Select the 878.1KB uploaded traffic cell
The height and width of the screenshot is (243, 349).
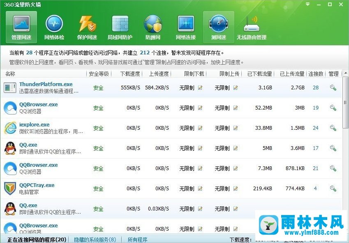[x=295, y=168]
